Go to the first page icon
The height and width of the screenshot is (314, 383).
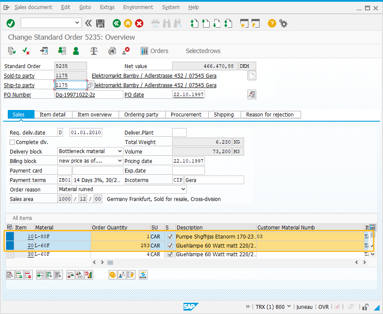(x=195, y=23)
